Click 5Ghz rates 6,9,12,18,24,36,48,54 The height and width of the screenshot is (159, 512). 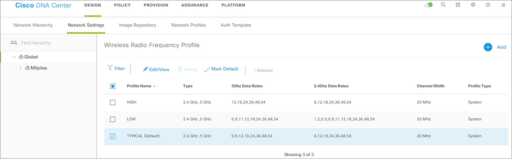point(252,136)
